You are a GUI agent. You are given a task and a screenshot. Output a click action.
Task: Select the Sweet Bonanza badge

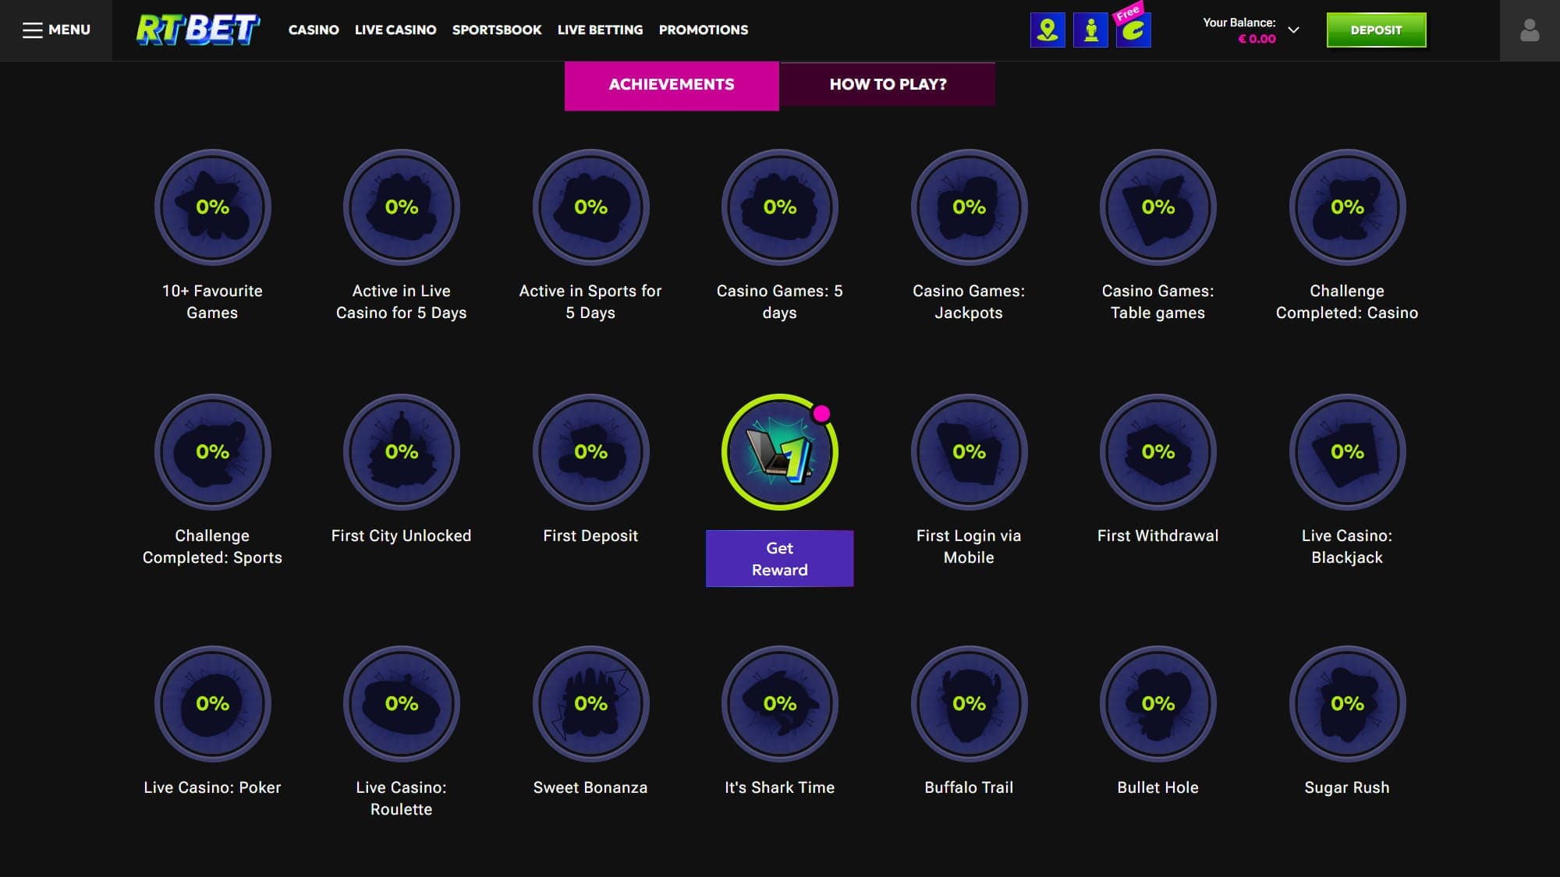pyautogui.click(x=590, y=704)
